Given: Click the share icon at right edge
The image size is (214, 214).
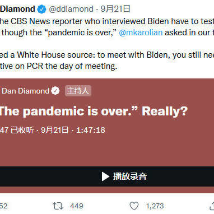Looking at the screenshot, I should (212, 206).
